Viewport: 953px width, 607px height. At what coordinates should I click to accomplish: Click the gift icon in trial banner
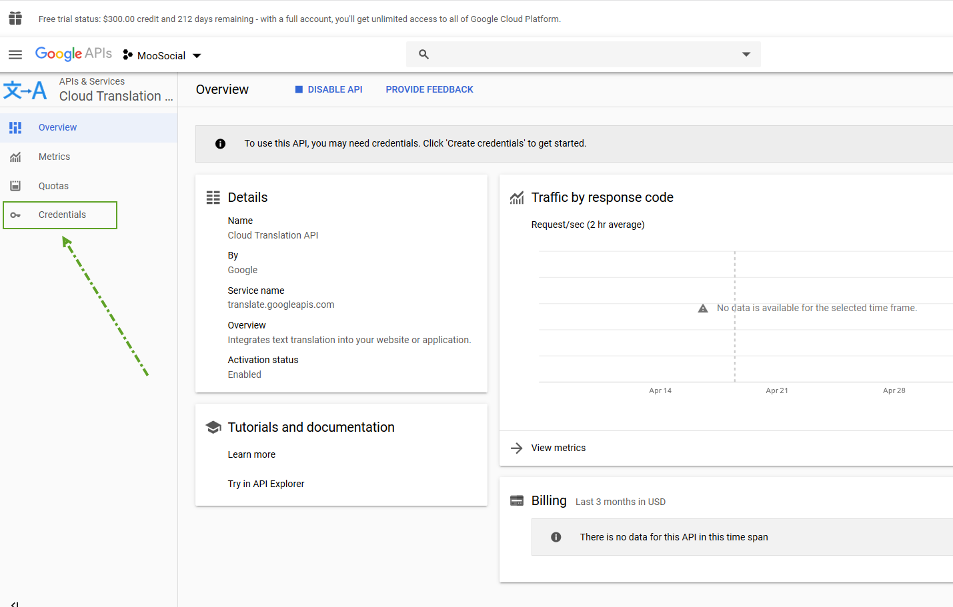click(15, 18)
